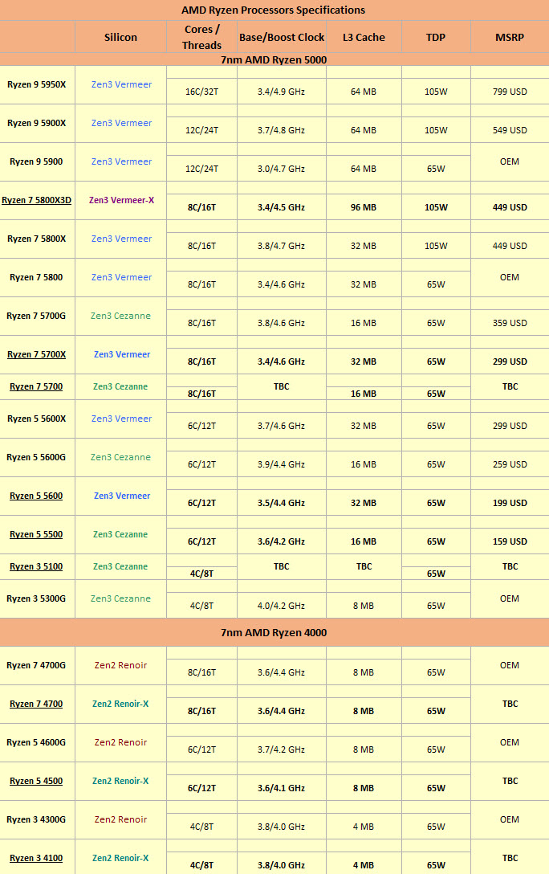Click the MSRP column header

click(510, 37)
